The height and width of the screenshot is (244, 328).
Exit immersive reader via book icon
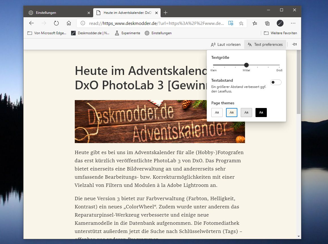(231, 23)
